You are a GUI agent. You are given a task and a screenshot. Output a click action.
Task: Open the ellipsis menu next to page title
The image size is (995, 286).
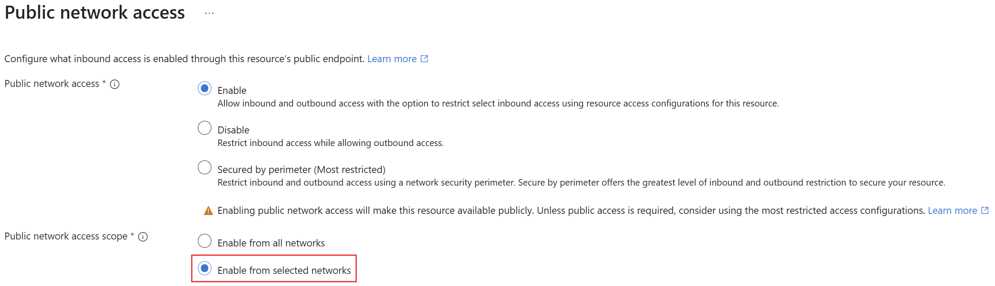tap(209, 12)
